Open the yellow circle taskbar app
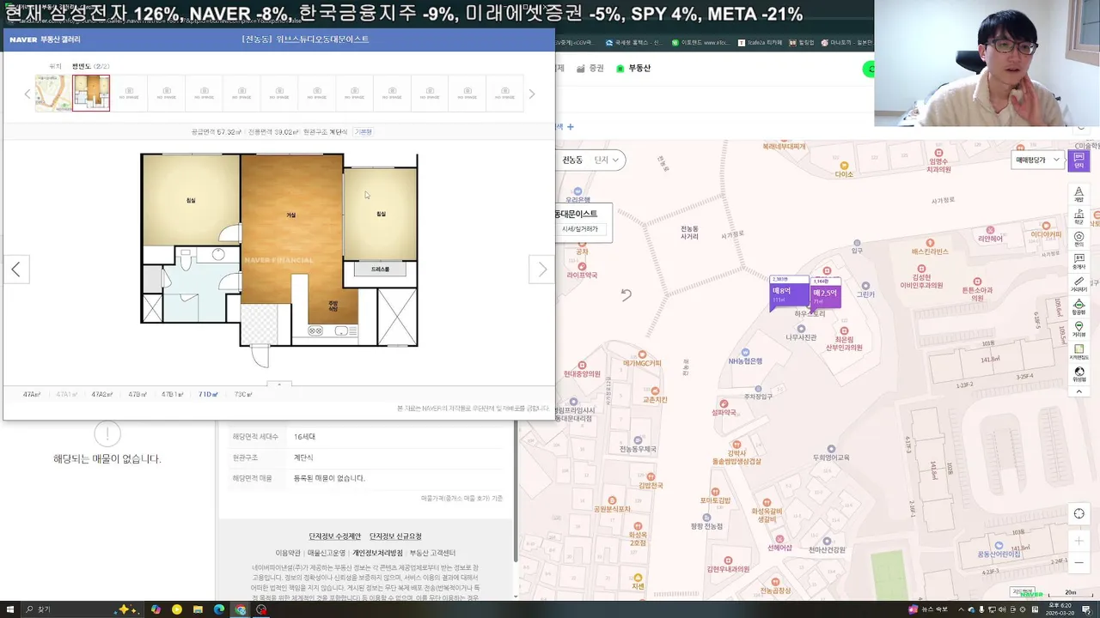 coord(177,609)
